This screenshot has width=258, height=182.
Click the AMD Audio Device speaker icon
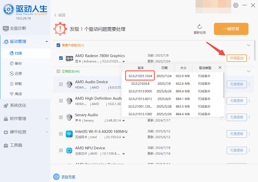pos(69,84)
